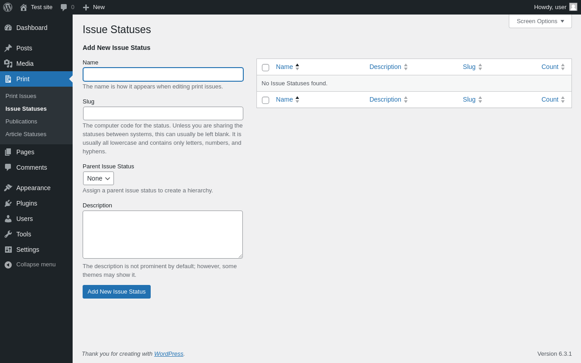581x363 pixels.
Task: Click the Dashboard gauge icon
Action: [x=8, y=28]
